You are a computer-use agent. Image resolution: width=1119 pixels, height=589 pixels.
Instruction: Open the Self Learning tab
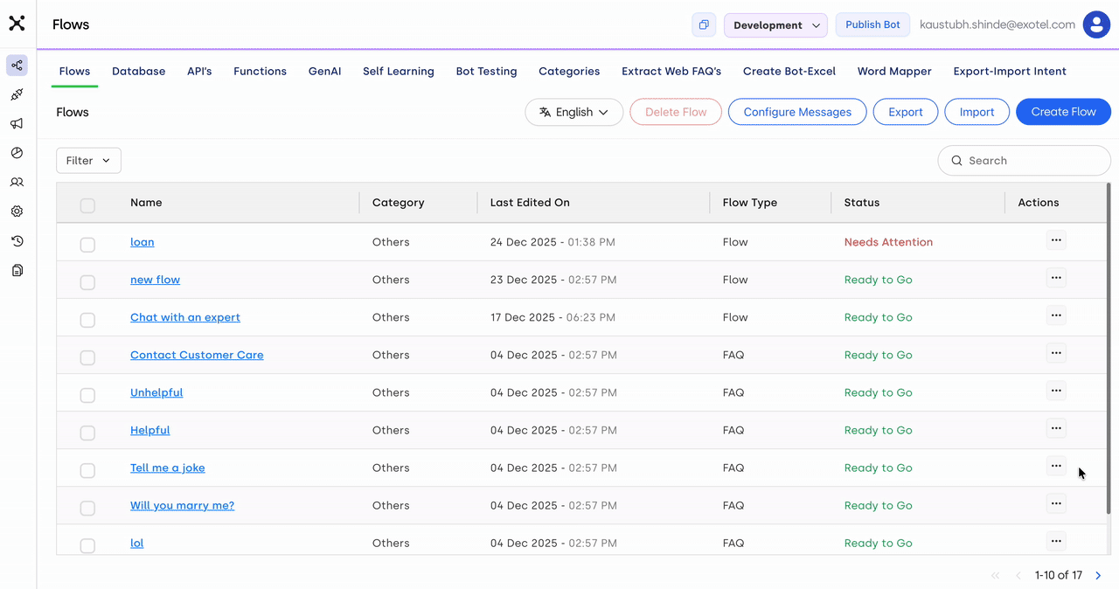399,72
